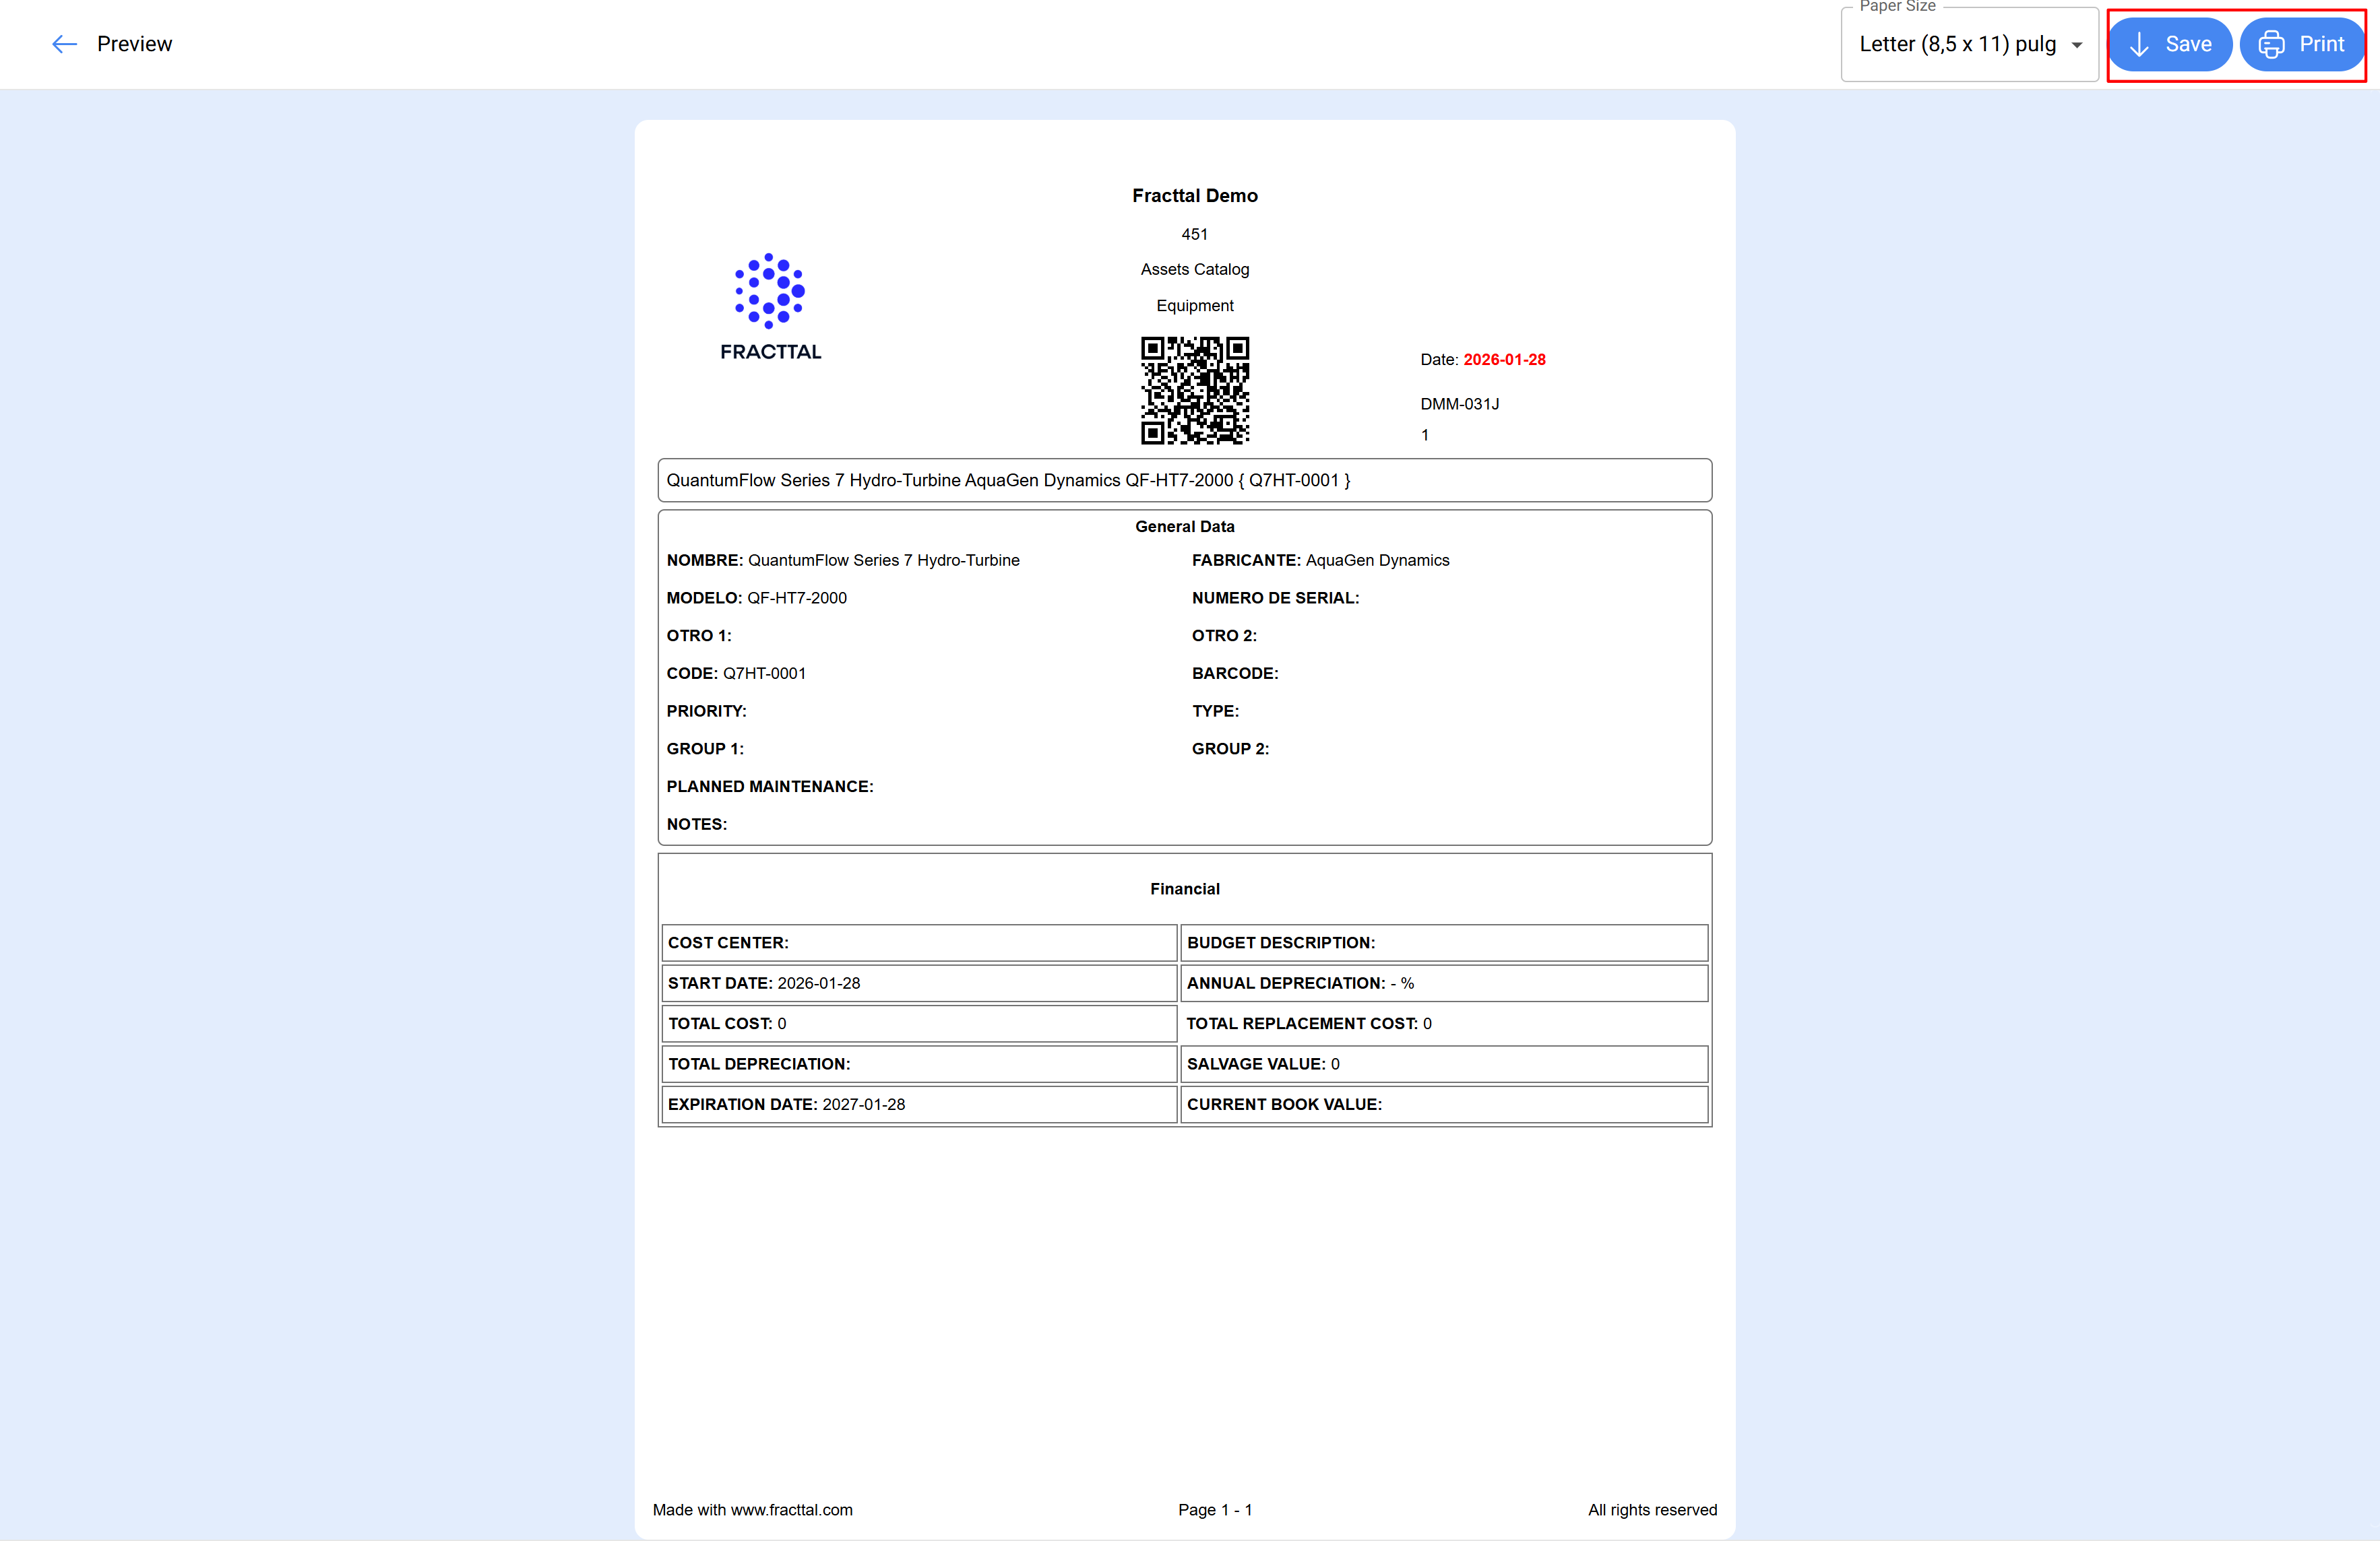Click the DMM-031J code near the QR
Image resolution: width=2380 pixels, height=1541 pixels.
[1459, 403]
